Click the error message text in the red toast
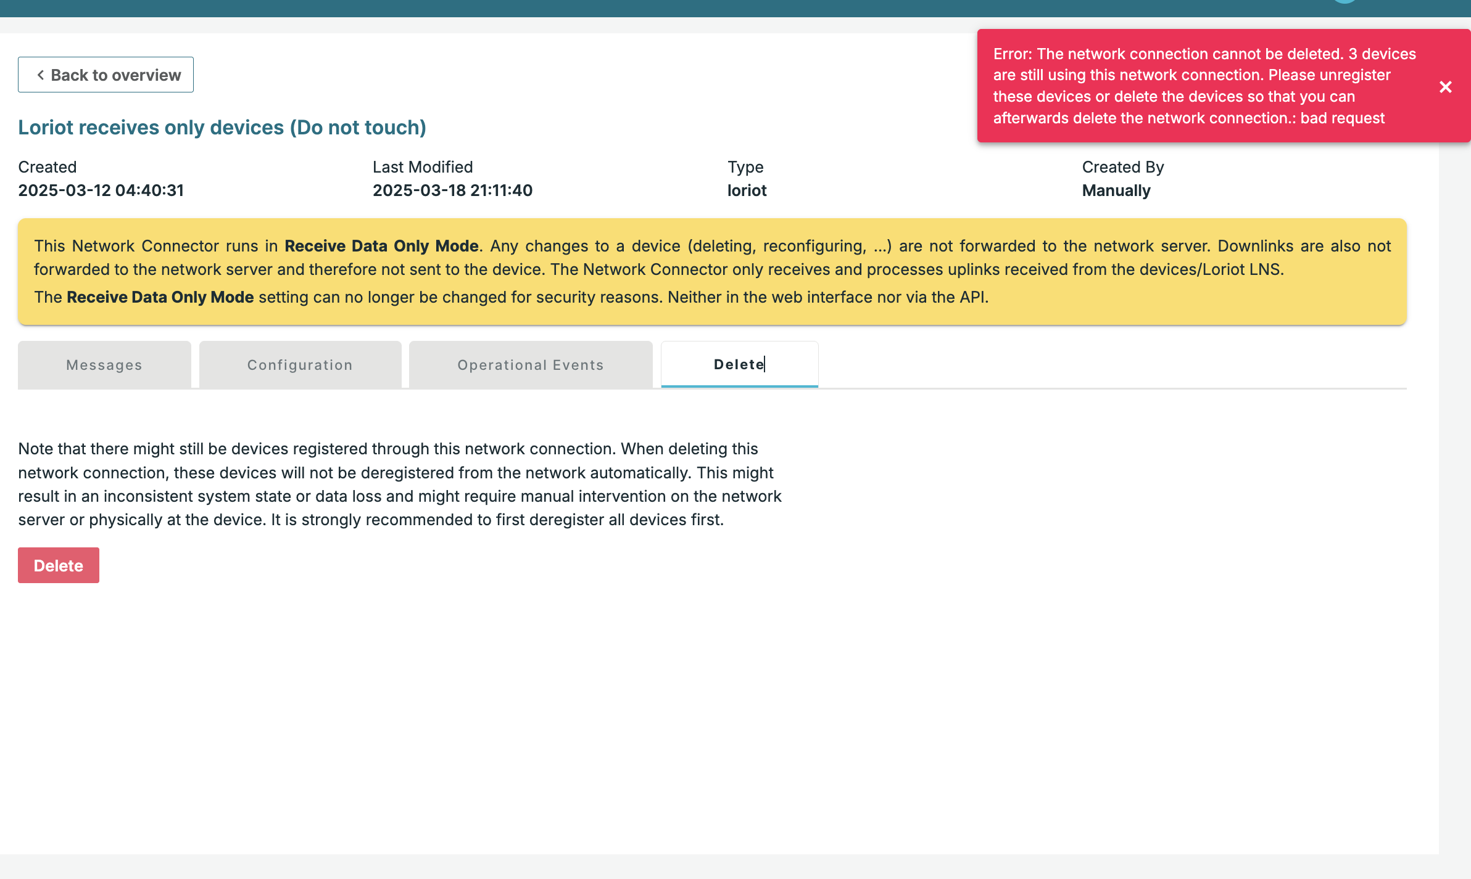 1203,86
